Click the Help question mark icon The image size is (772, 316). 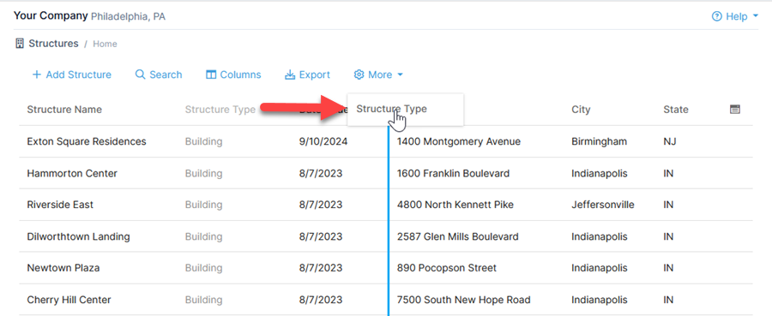pos(717,17)
